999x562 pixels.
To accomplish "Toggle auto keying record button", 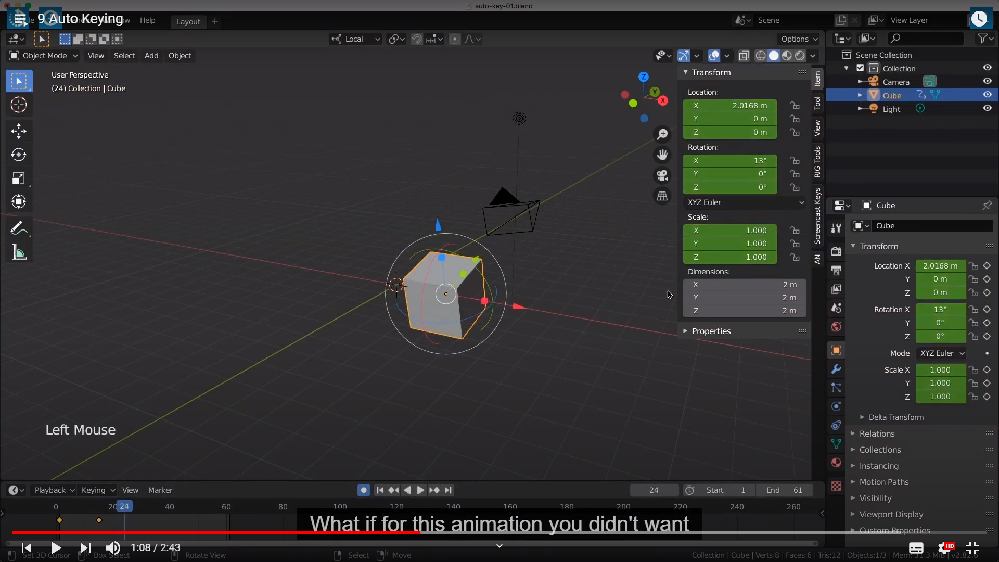I will [x=364, y=490].
